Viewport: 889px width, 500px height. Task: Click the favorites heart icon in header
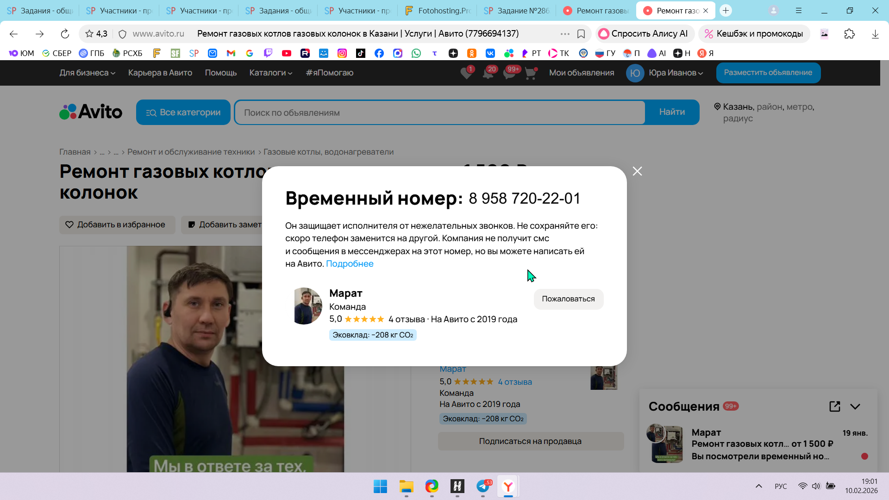click(466, 73)
